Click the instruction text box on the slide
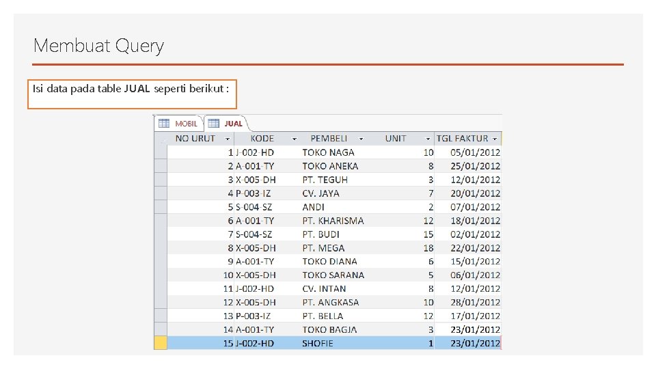Screen dimensions: 656x369 coord(132,94)
